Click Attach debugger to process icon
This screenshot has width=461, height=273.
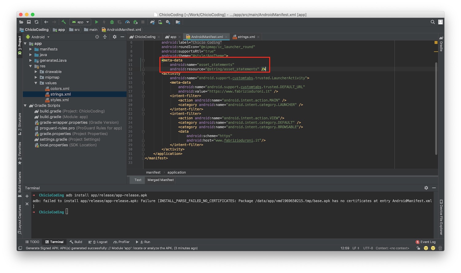[x=135, y=22]
